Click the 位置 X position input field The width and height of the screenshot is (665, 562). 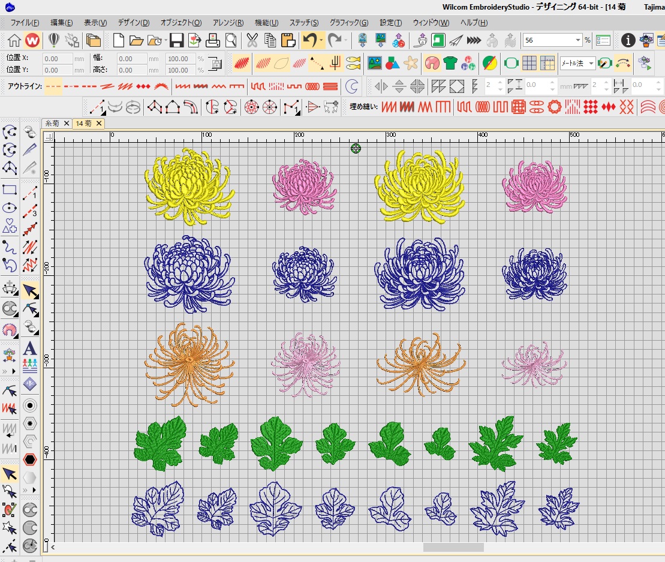click(x=57, y=59)
